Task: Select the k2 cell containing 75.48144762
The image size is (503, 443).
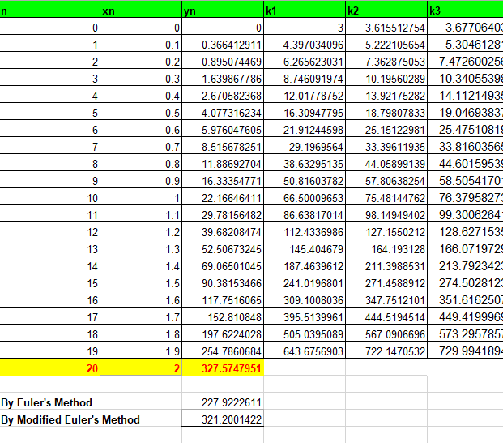Action: coord(386,198)
